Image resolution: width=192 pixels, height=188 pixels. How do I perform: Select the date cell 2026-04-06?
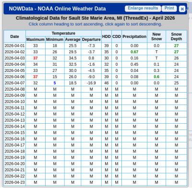click(x=14, y=77)
